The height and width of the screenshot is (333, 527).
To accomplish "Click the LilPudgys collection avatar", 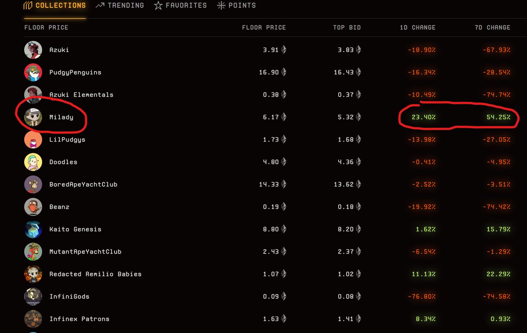I will click(33, 140).
